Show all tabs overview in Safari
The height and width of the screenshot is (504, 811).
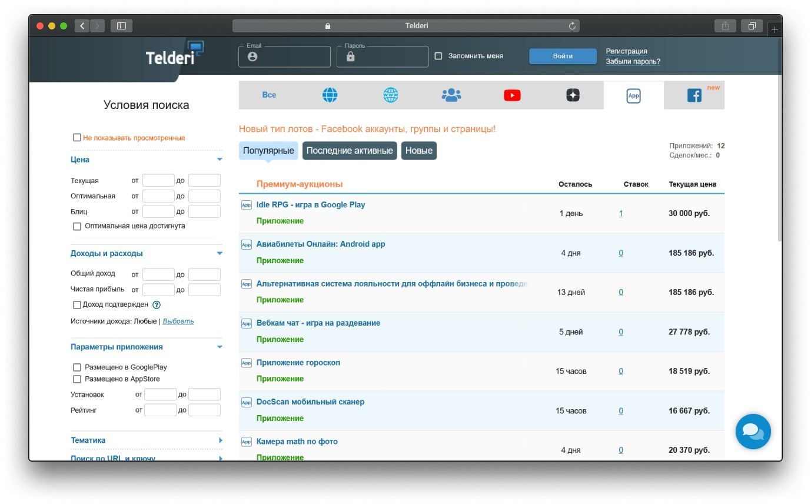point(752,26)
